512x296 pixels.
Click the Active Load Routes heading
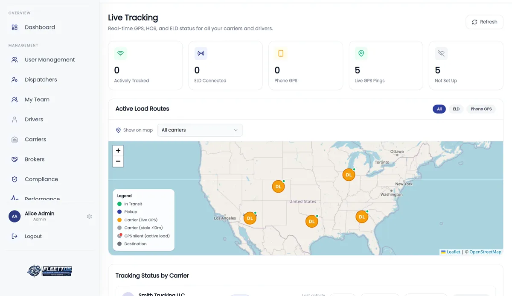142,109
